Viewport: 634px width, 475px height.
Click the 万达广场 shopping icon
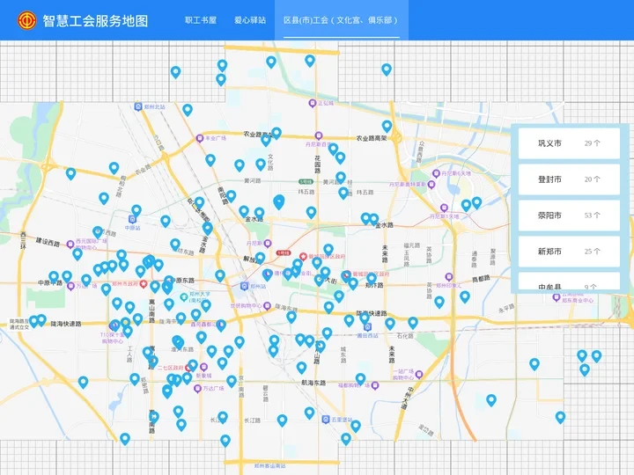(x=197, y=389)
